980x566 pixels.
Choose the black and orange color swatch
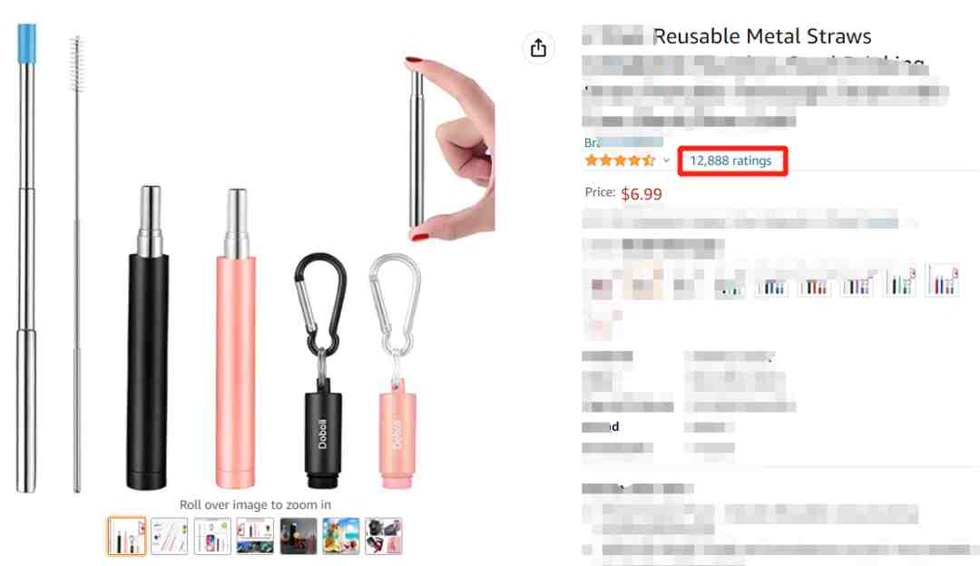[x=815, y=286]
